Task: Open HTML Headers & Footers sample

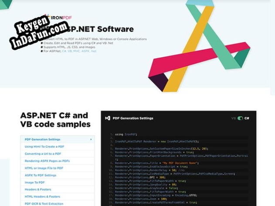Action: 58,197
